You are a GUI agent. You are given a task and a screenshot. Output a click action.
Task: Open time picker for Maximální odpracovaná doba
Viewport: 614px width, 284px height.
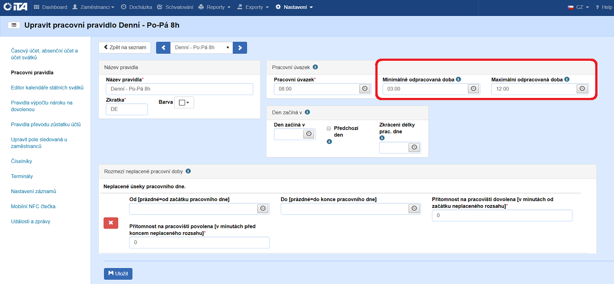tap(582, 89)
